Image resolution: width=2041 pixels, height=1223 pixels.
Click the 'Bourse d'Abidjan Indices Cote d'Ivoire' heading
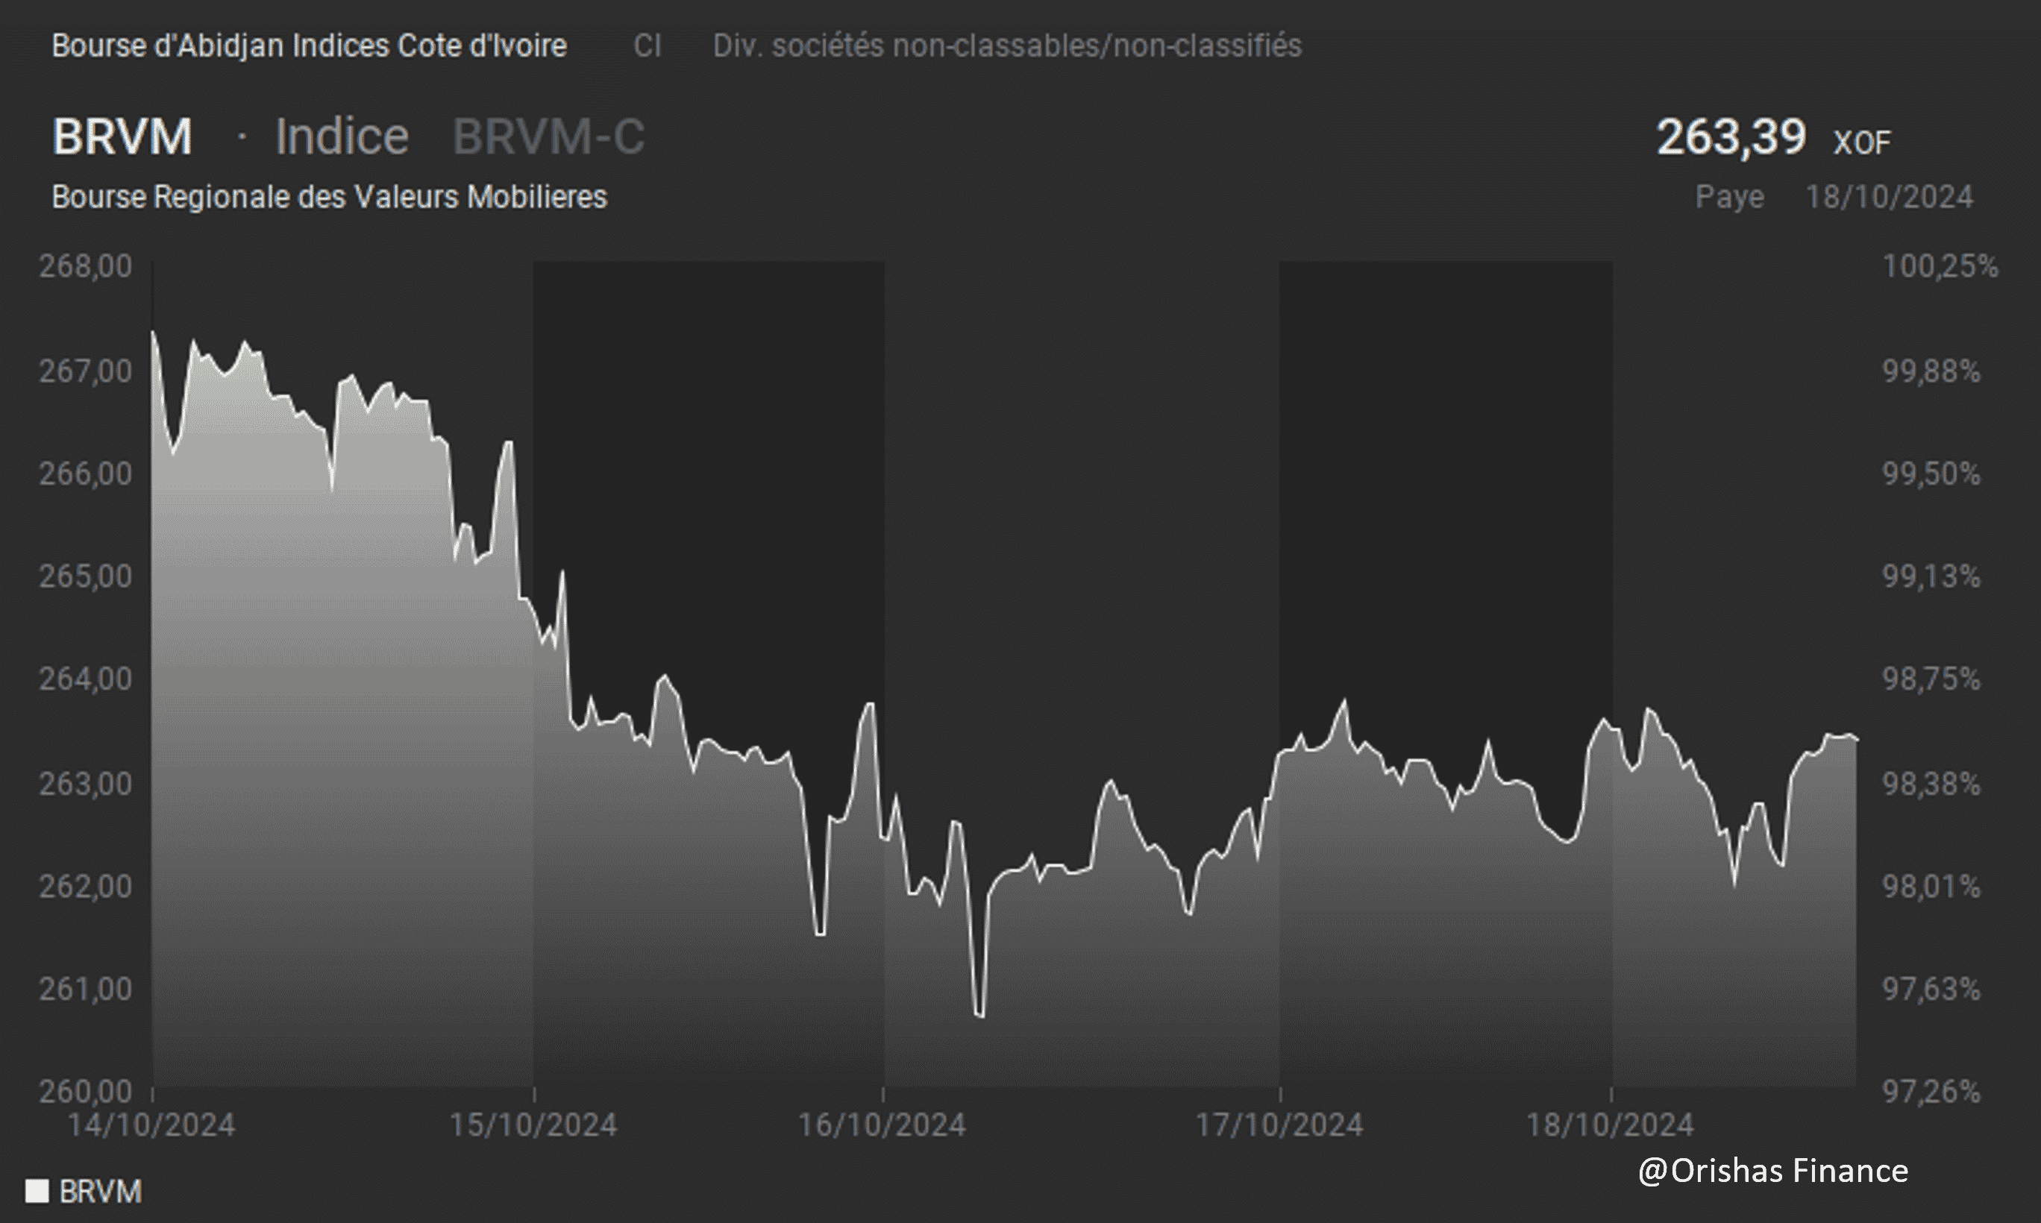point(309,45)
